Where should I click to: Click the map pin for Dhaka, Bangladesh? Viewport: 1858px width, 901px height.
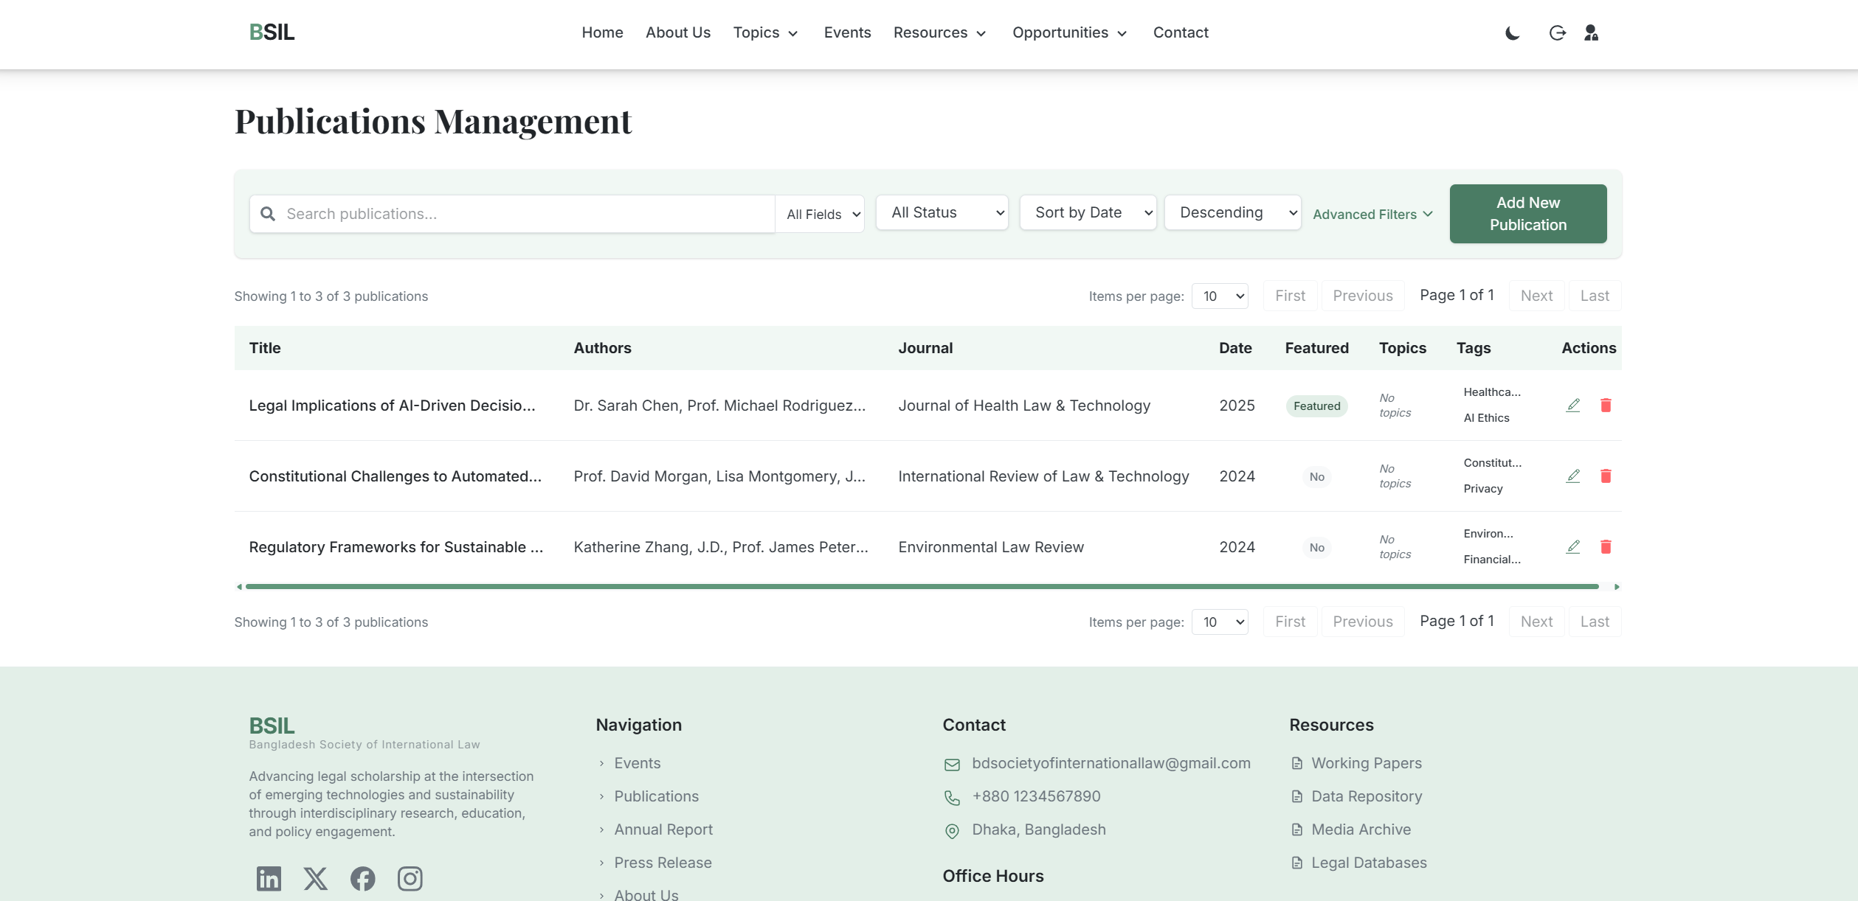(952, 832)
